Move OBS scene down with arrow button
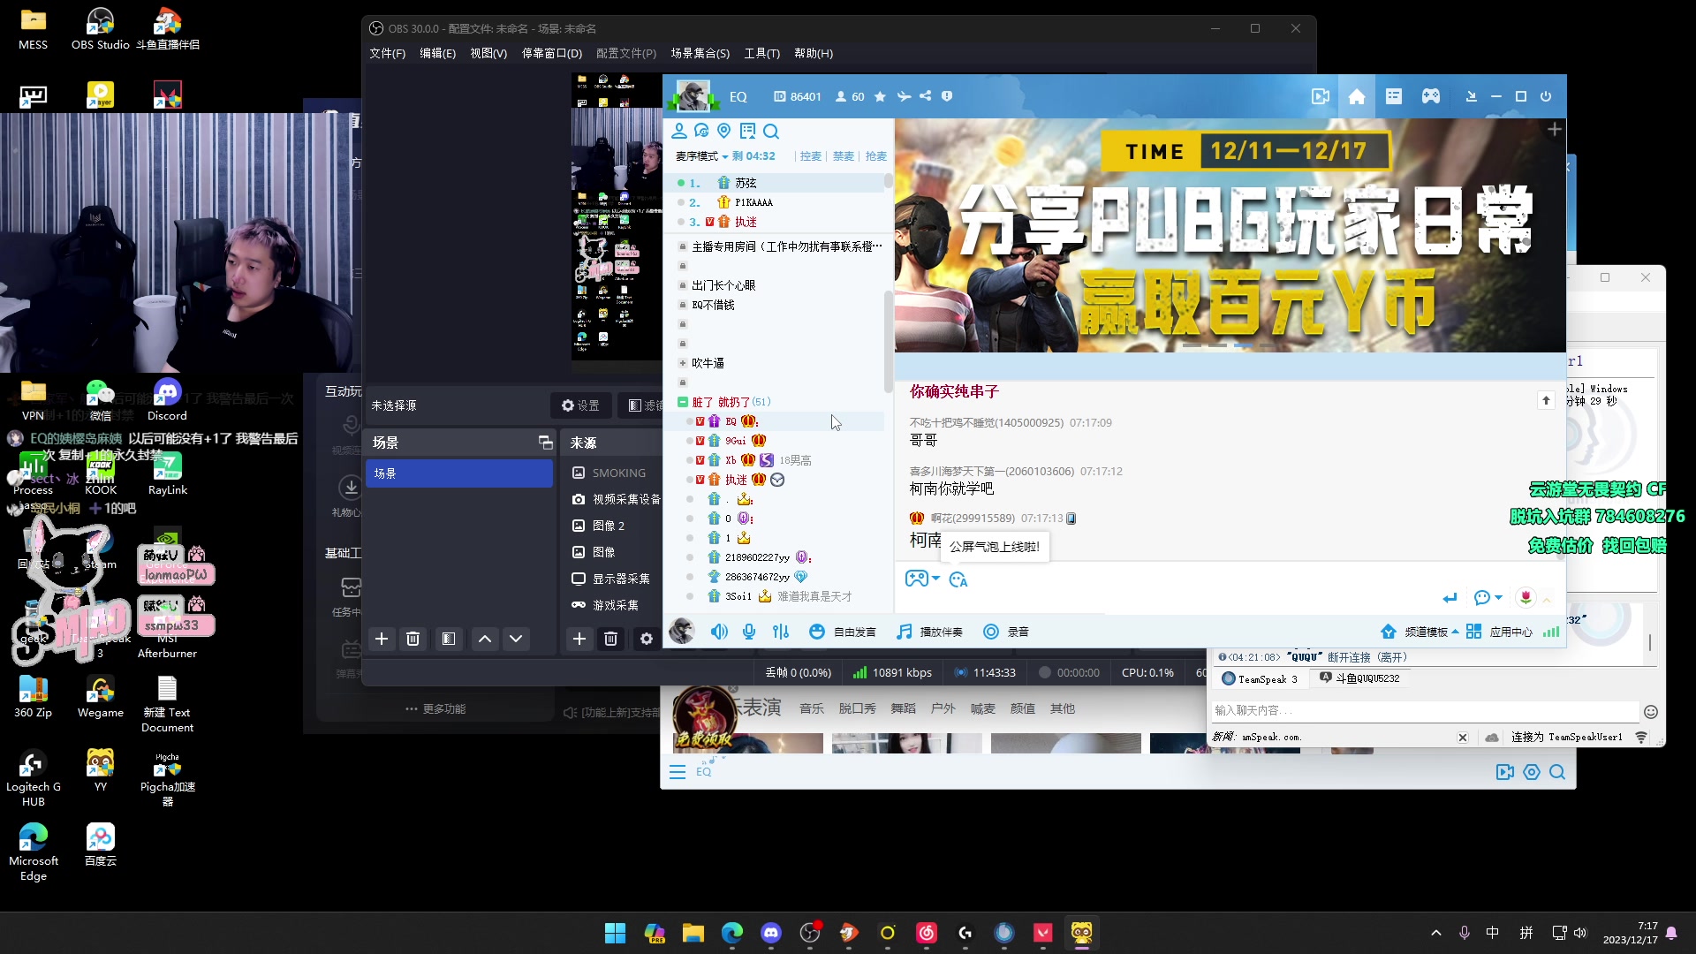 [x=516, y=639]
